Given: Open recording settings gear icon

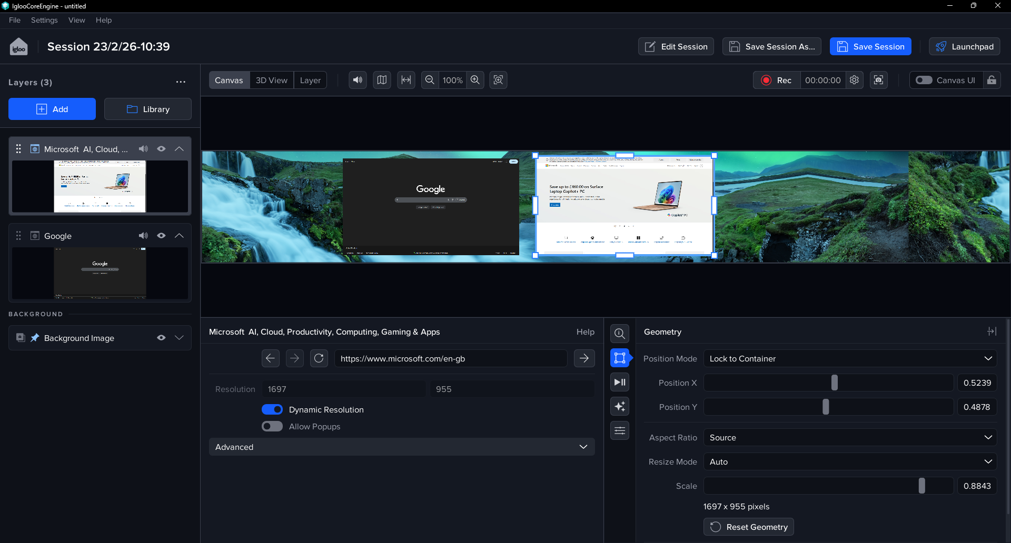Looking at the screenshot, I should (x=854, y=80).
